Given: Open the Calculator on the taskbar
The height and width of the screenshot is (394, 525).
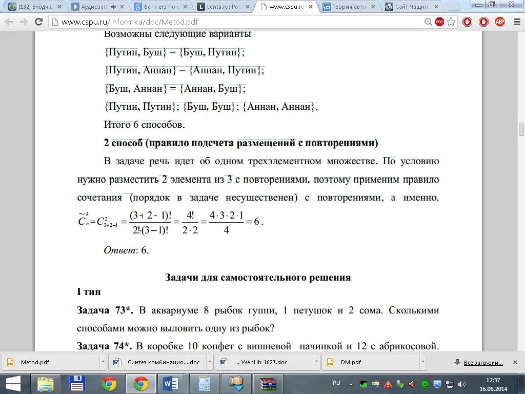Looking at the screenshot, I should 204,384.
